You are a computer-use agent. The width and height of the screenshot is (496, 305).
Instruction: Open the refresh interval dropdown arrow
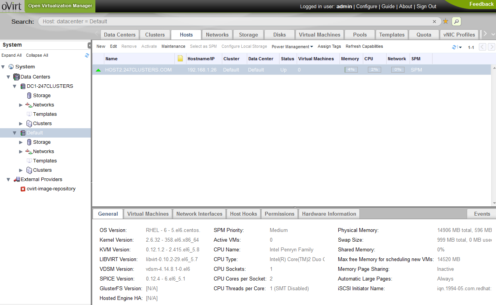[460, 47]
